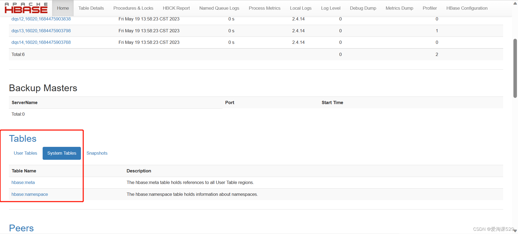
Task: View Process Metrics page
Action: point(264,8)
